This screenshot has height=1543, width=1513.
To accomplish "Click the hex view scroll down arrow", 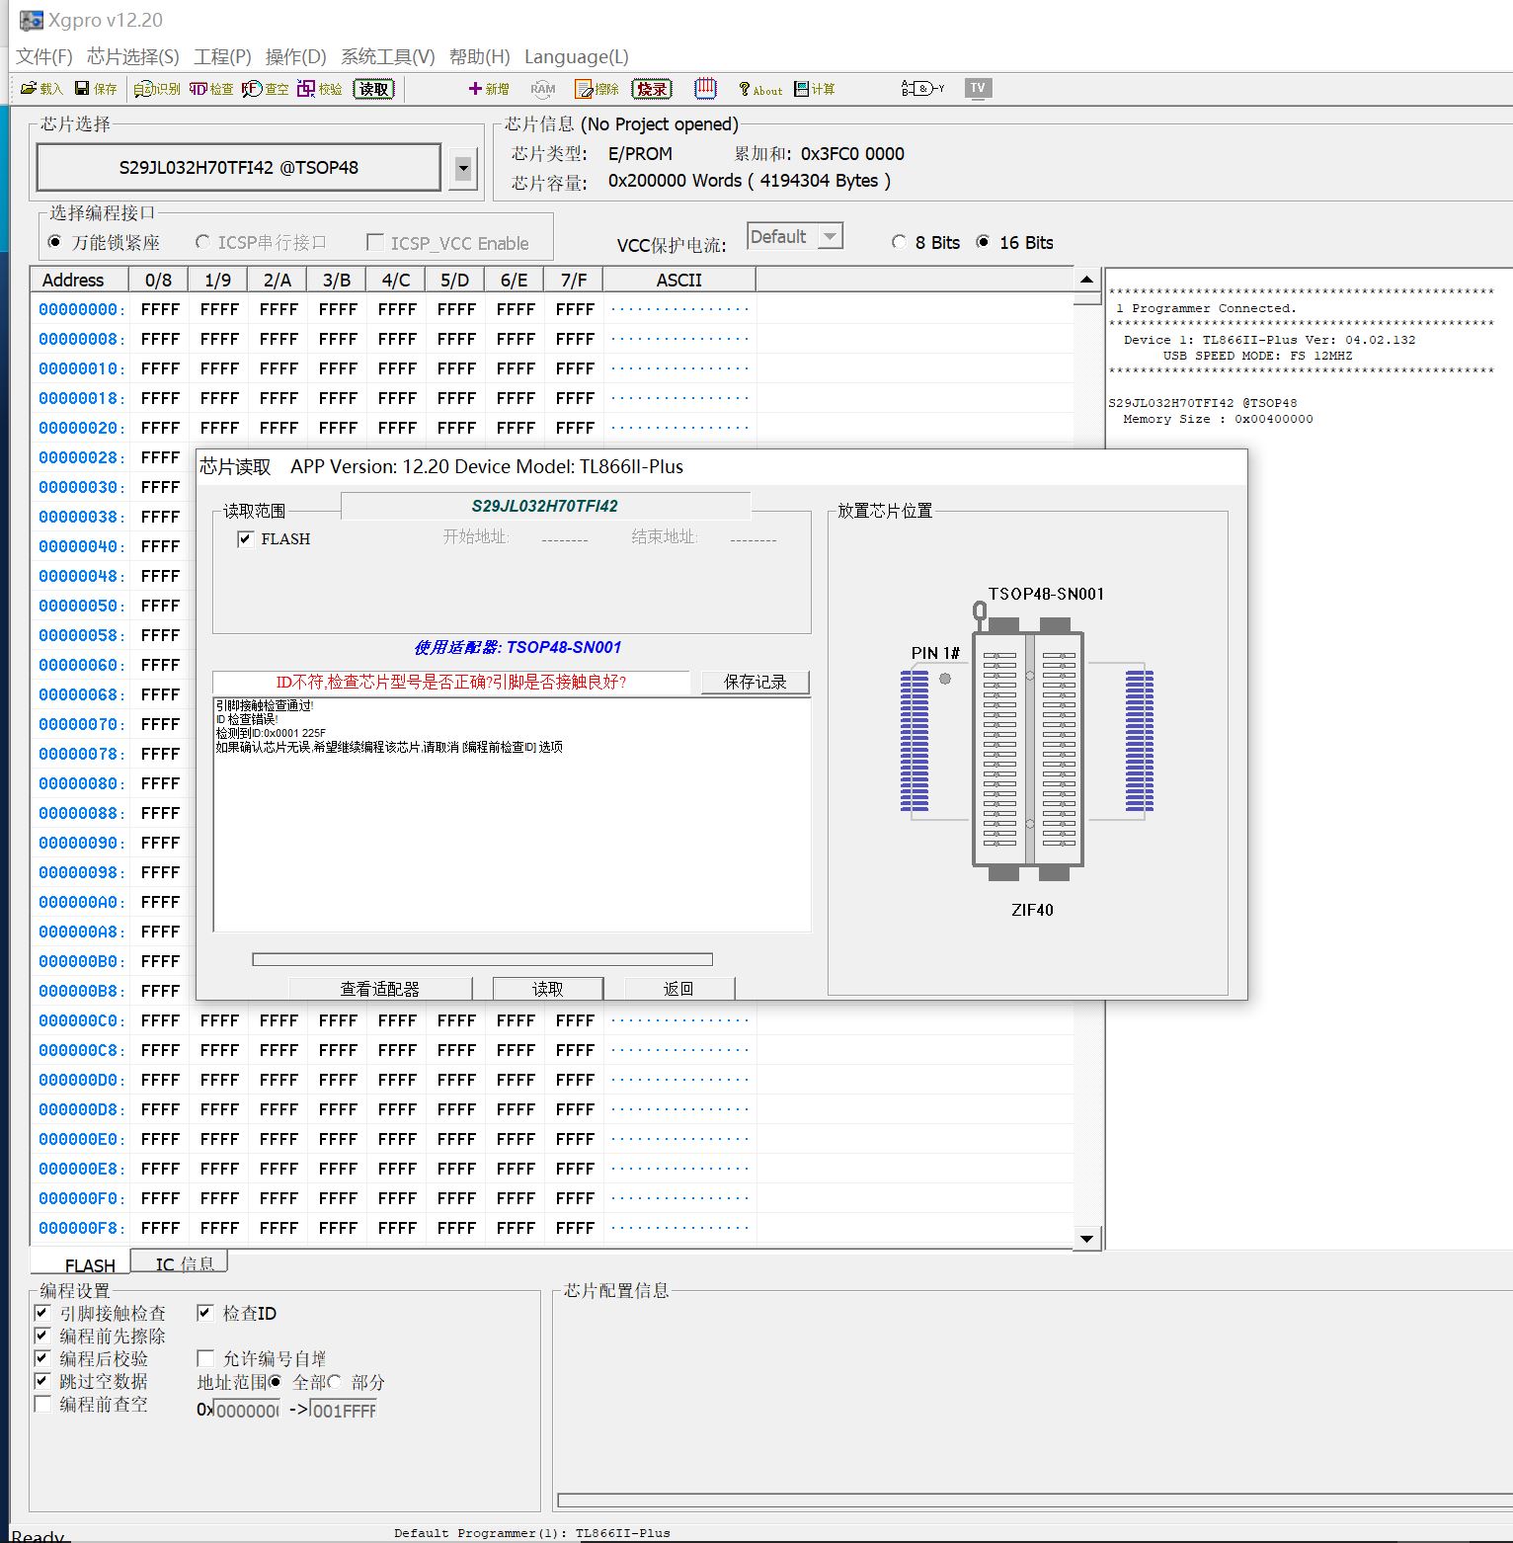I will 1086,1239.
